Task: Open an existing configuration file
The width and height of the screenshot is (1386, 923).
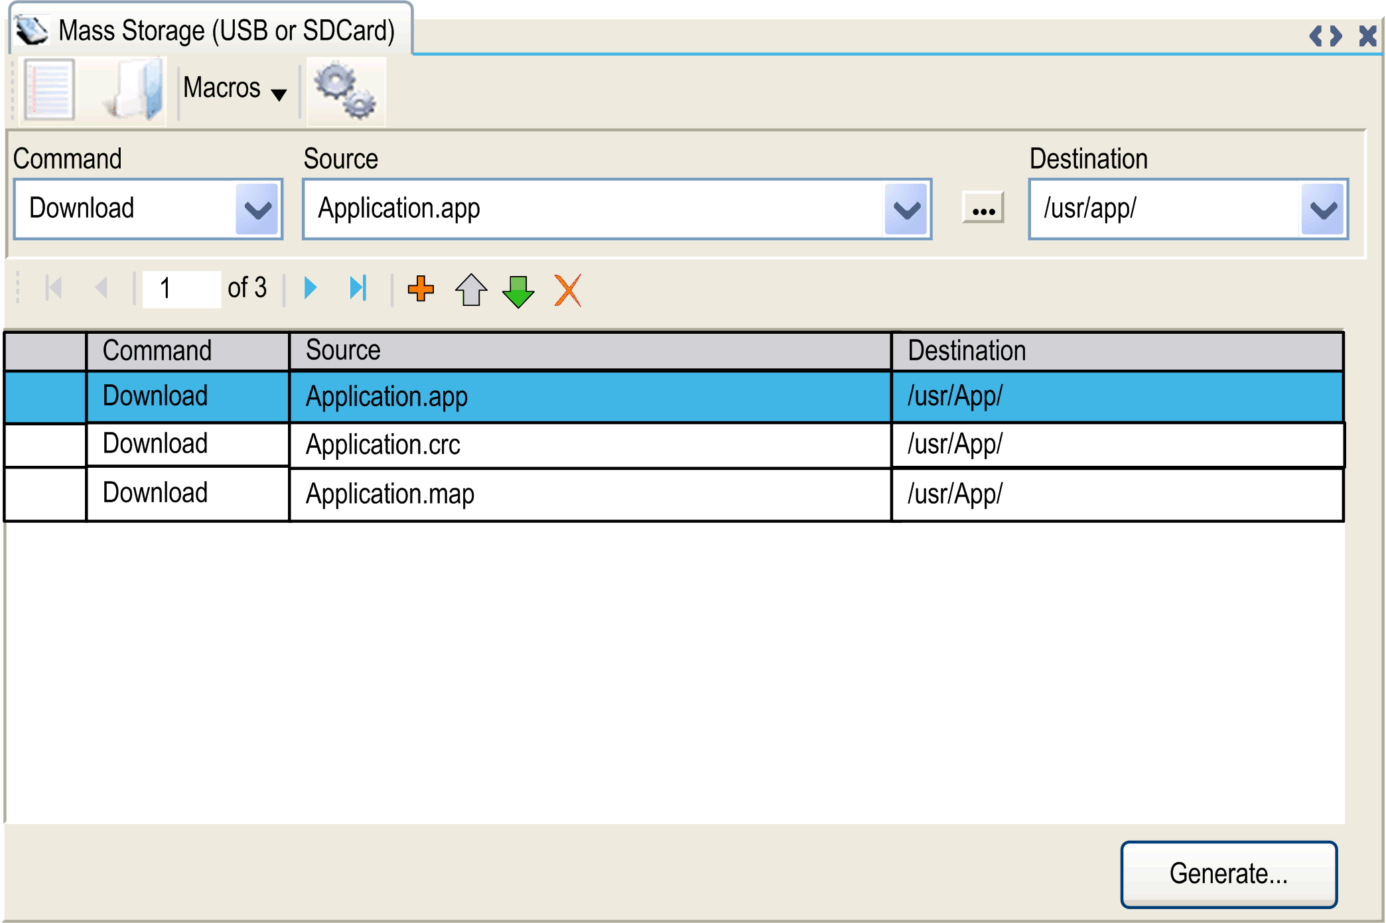Action: tap(133, 90)
